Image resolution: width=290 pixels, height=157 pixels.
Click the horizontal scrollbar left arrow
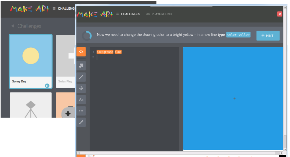tap(78, 153)
